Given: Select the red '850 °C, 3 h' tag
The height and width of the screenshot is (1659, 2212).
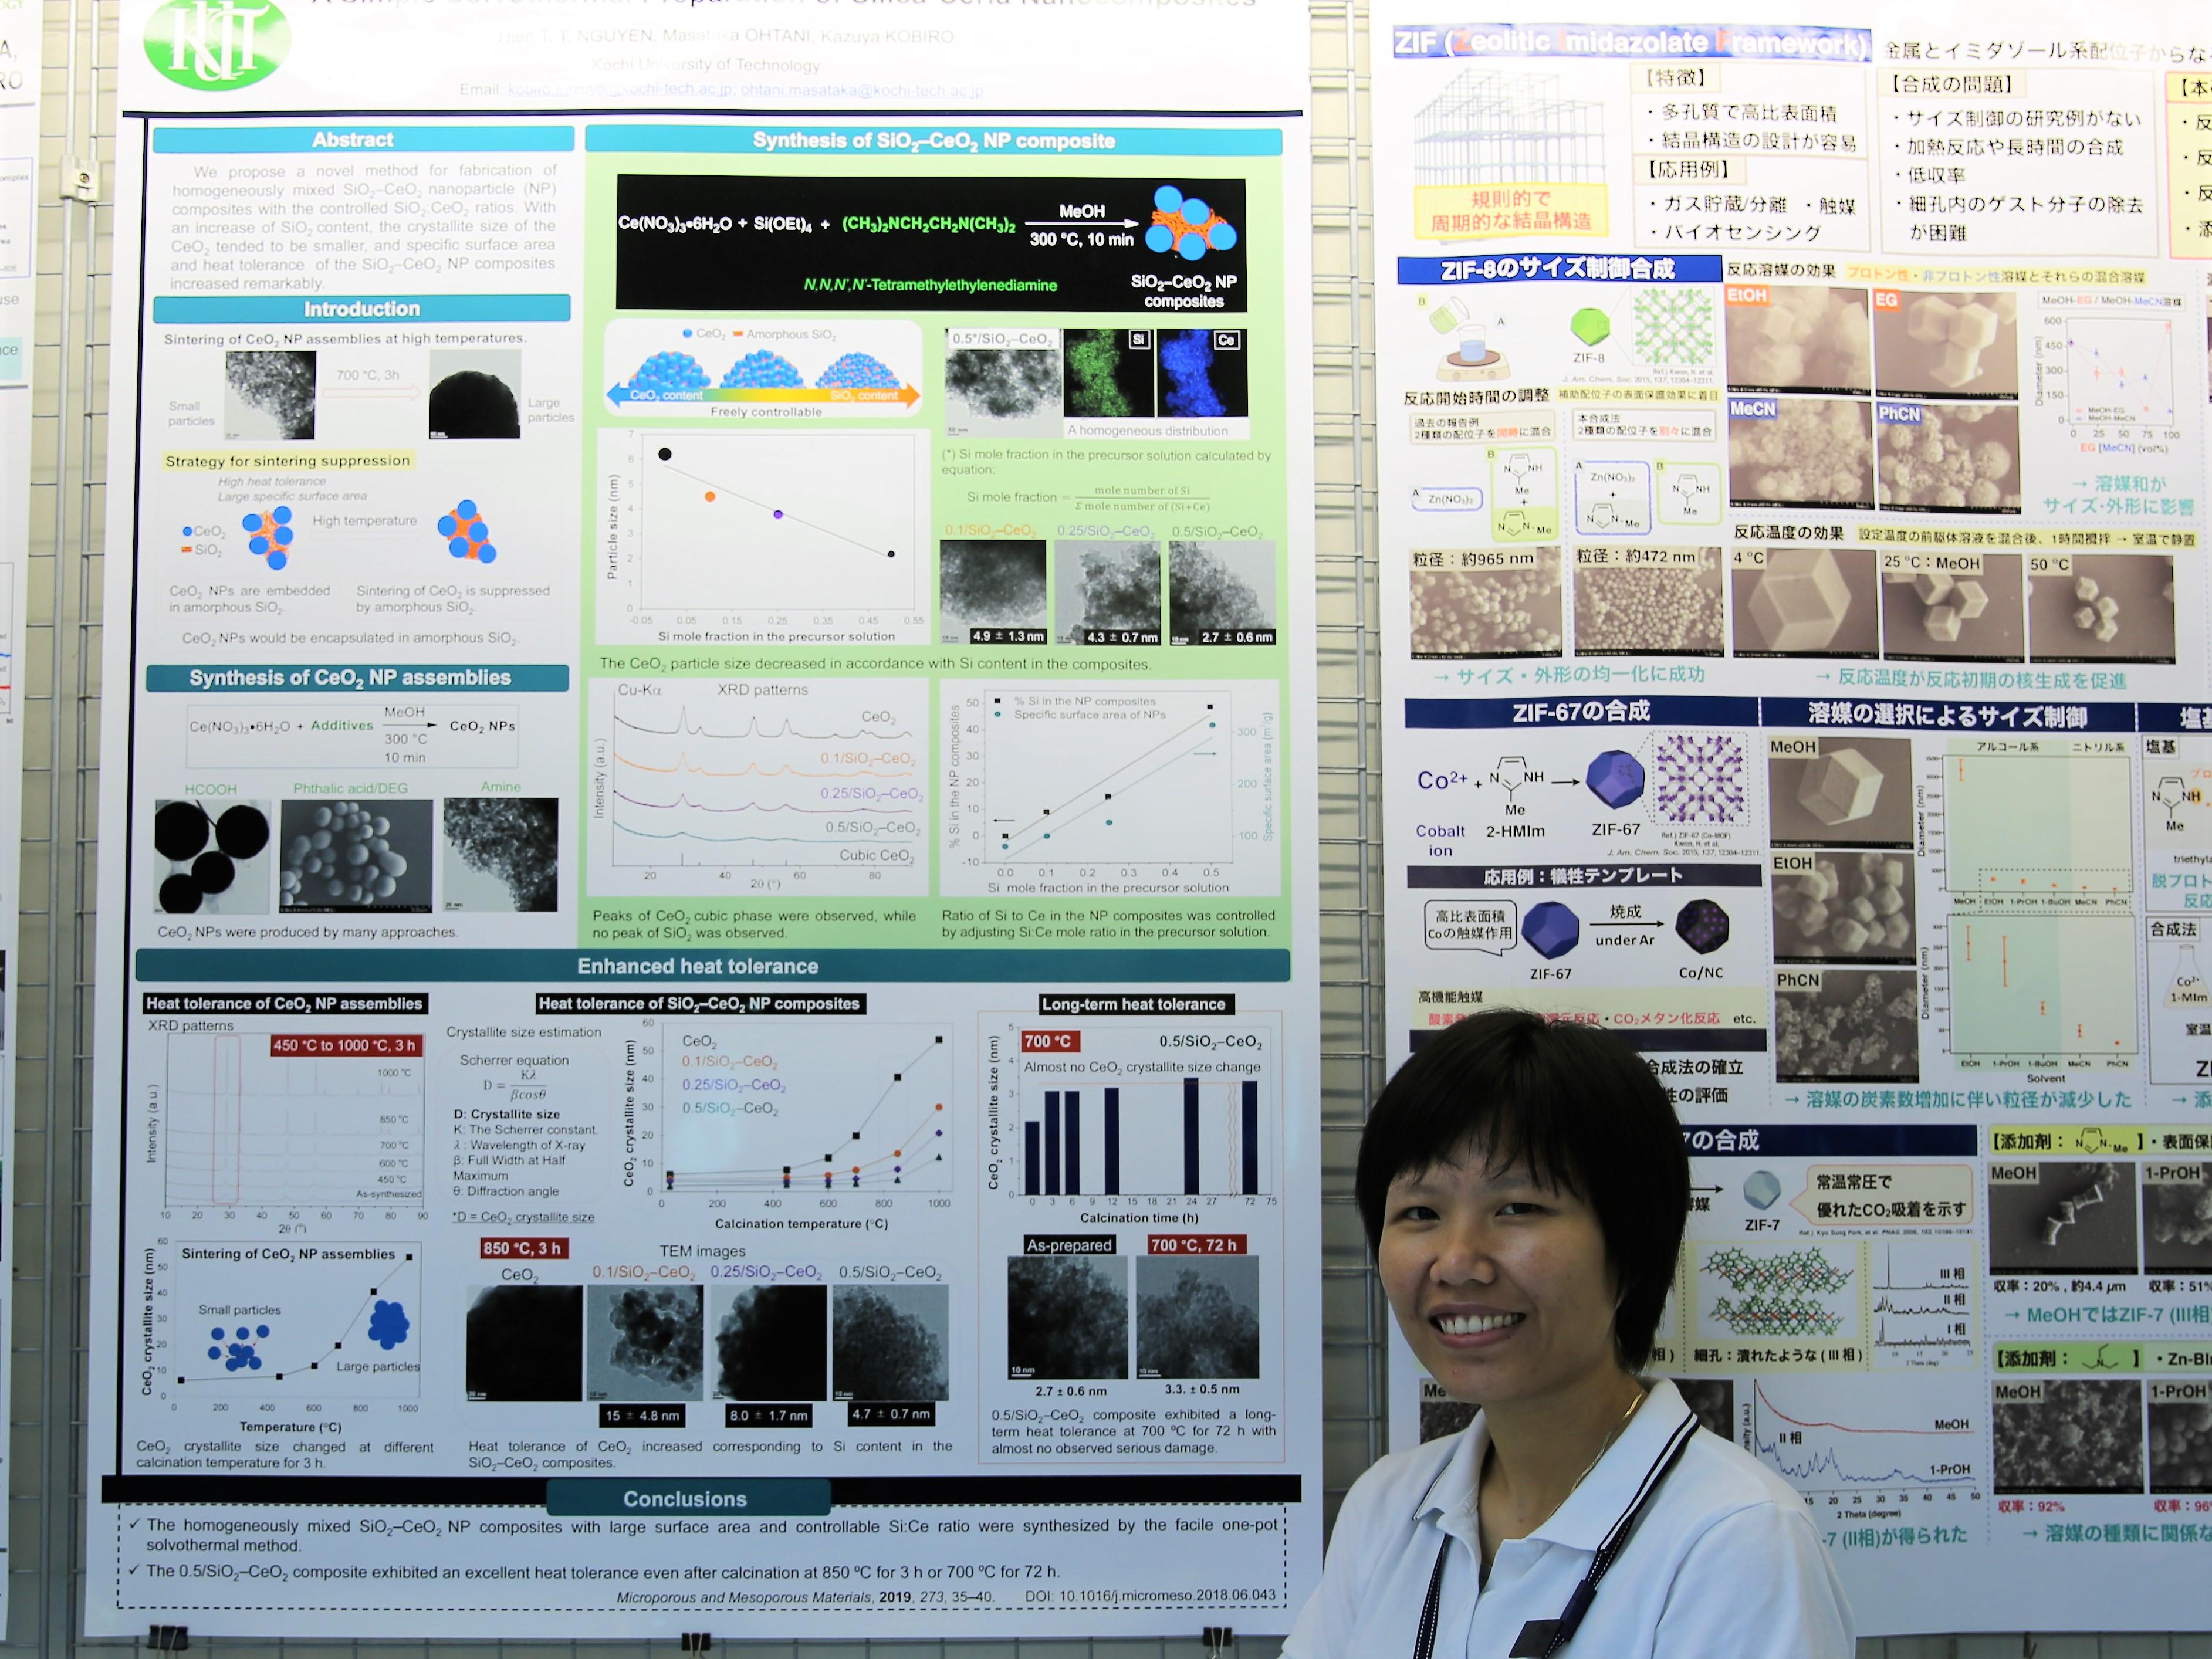Looking at the screenshot, I should (522, 1248).
